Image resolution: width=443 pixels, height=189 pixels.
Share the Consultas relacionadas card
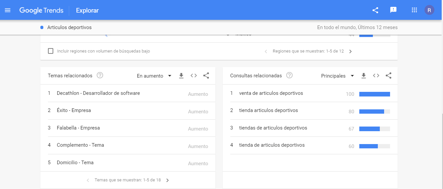pyautogui.click(x=389, y=76)
